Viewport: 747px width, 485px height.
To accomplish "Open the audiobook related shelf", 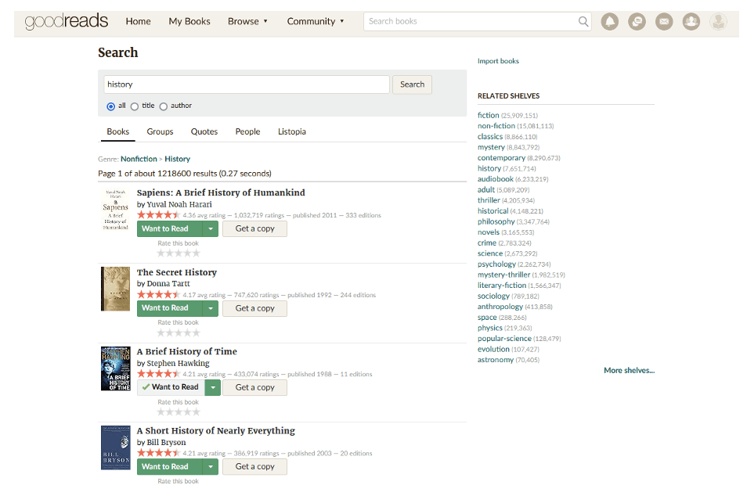I will 496,179.
